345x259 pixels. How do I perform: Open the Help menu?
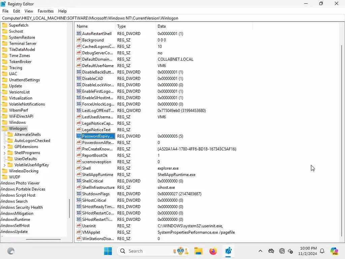point(62,11)
